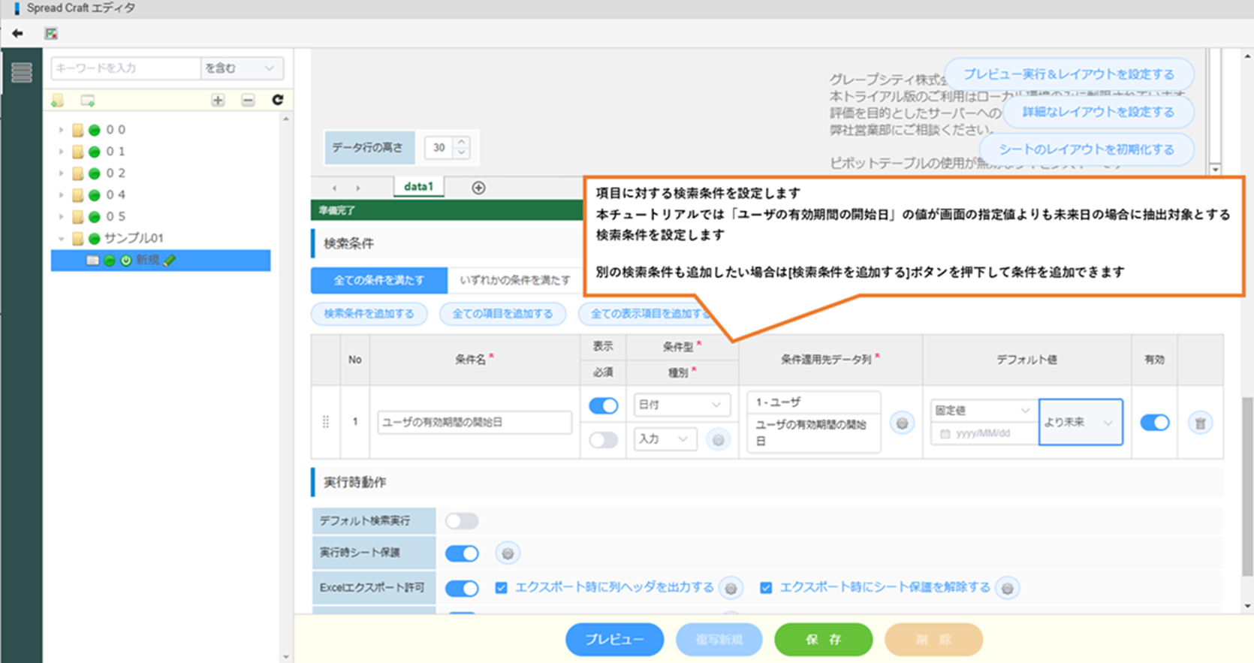Click the minus icon to collapse tree
The height and width of the screenshot is (663, 1254).
click(248, 100)
